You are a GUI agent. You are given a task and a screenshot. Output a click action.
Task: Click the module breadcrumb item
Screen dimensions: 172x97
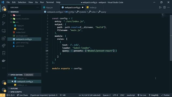(81, 12)
